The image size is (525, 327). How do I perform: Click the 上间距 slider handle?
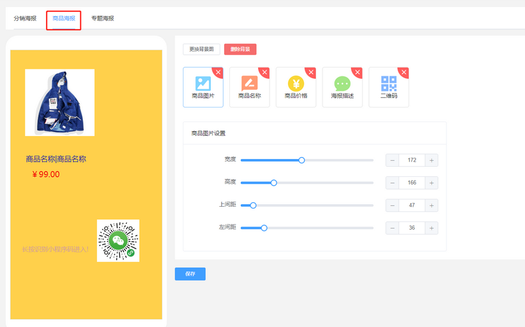(253, 205)
